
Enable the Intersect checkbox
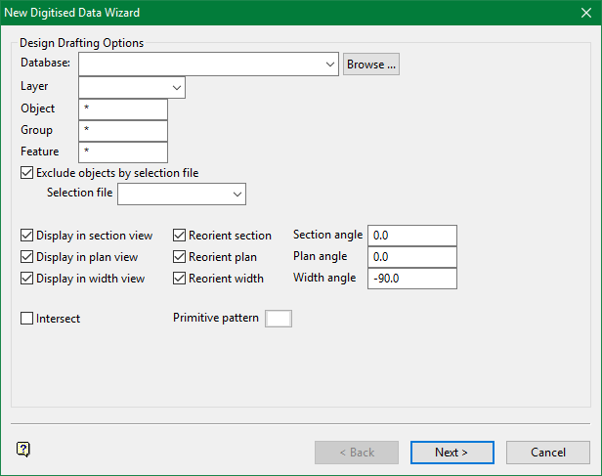(26, 319)
